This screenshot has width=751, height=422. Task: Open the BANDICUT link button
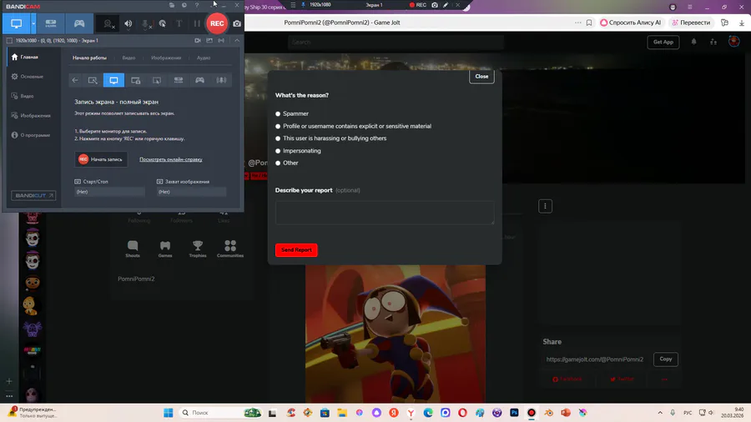point(33,196)
